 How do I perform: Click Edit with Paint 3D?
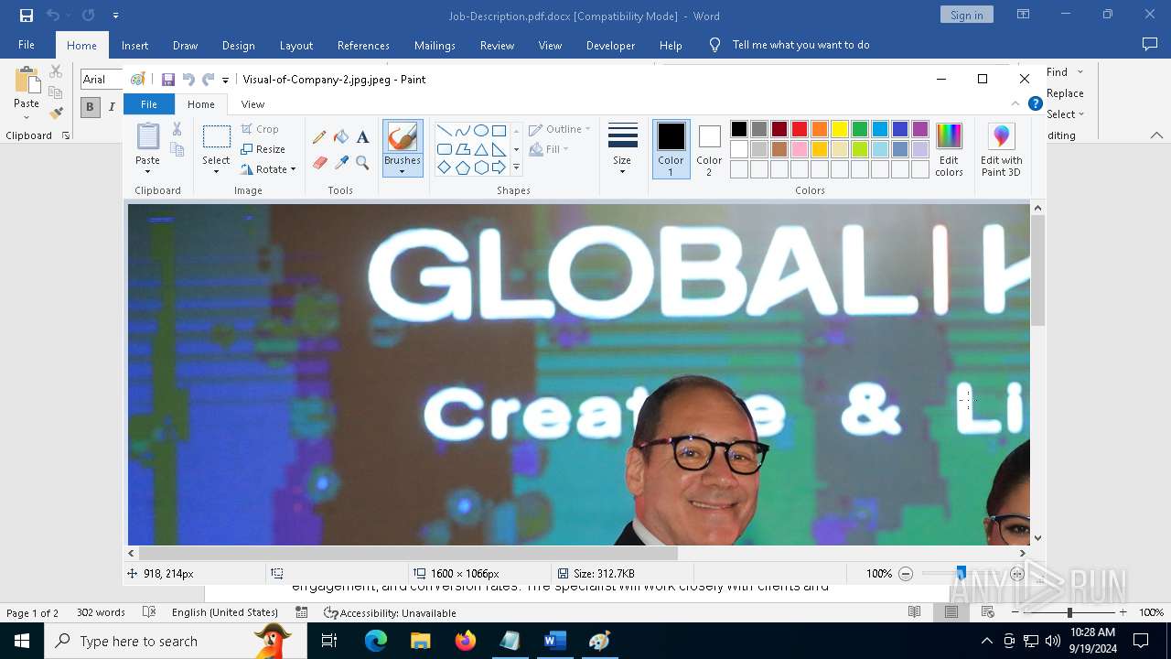[1001, 149]
